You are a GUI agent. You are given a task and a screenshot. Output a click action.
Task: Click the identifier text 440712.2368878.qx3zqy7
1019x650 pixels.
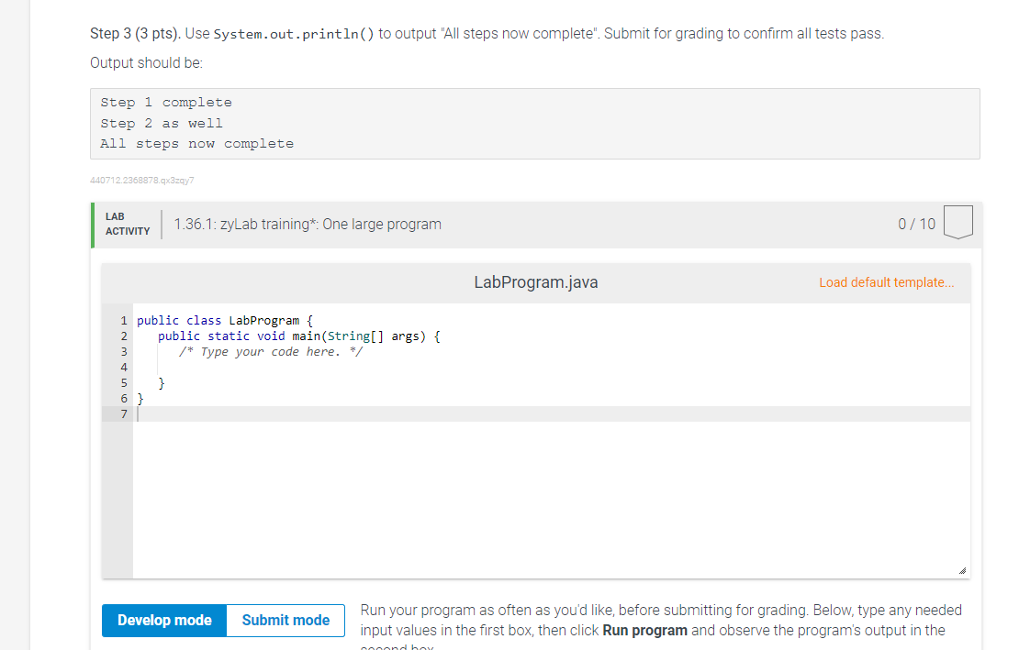point(140,181)
